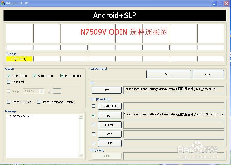The image size is (231, 165).
Task: Tick the UMS file checkbox
Action: coord(93,143)
